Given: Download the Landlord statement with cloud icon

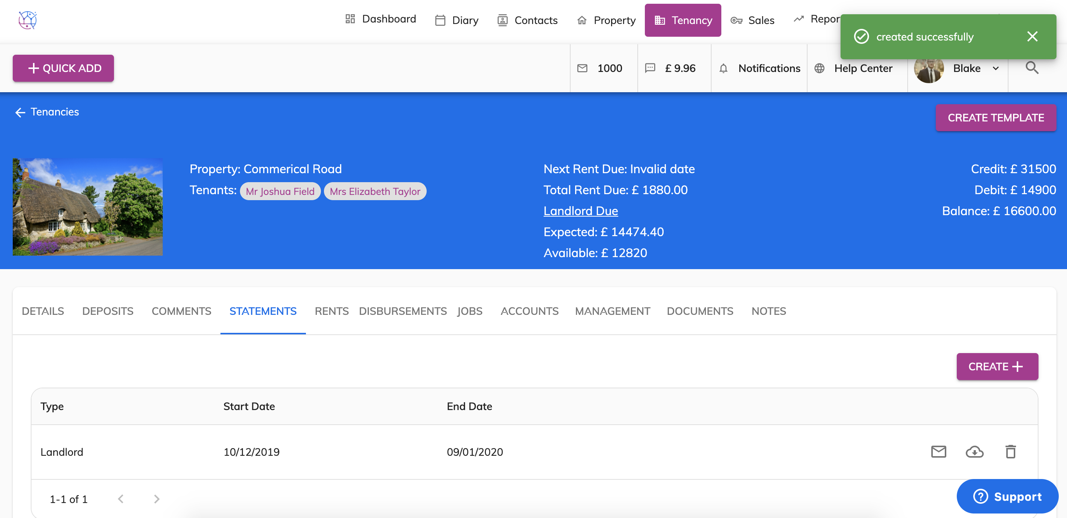Looking at the screenshot, I should click(x=974, y=451).
